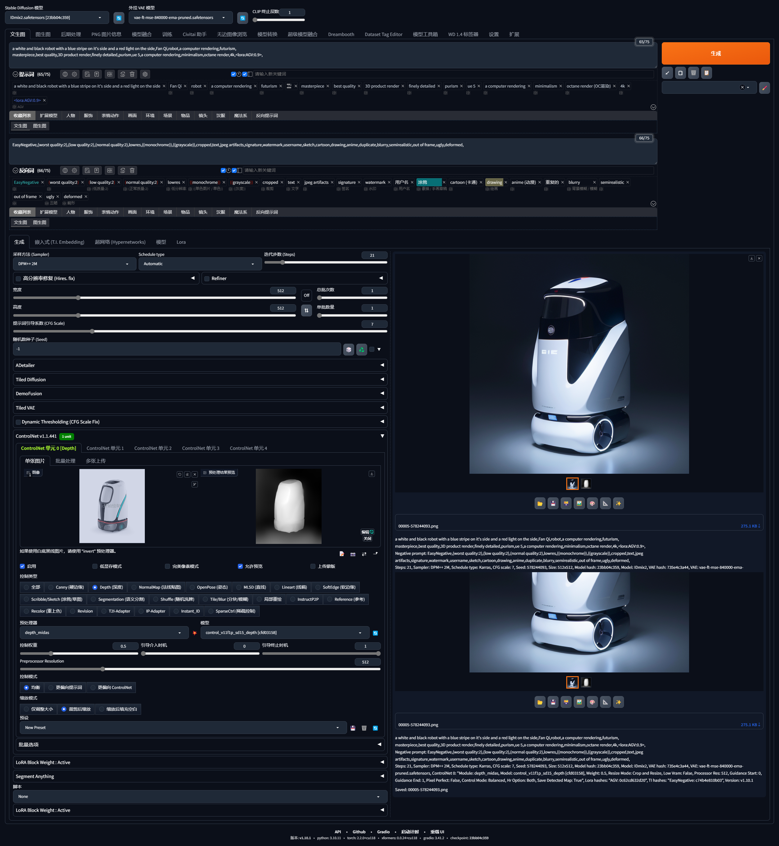Viewport: 779px width, 846px height.
Task: Open the Sampler dropdown showing DPM++ 2M
Action: [x=74, y=264]
